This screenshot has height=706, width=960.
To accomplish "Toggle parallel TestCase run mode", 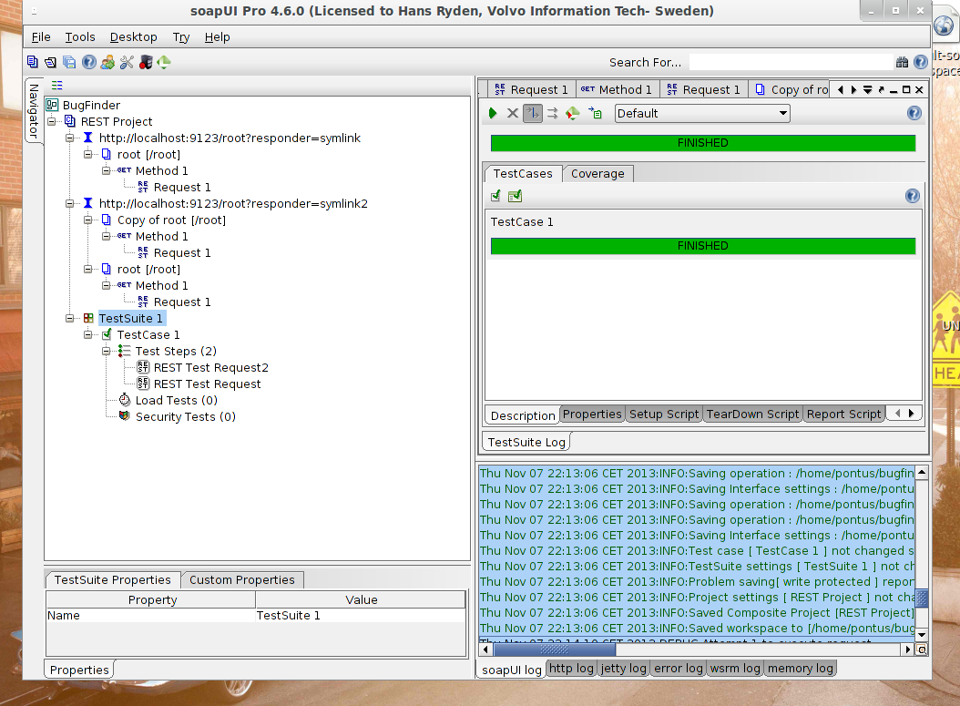I will coord(553,113).
